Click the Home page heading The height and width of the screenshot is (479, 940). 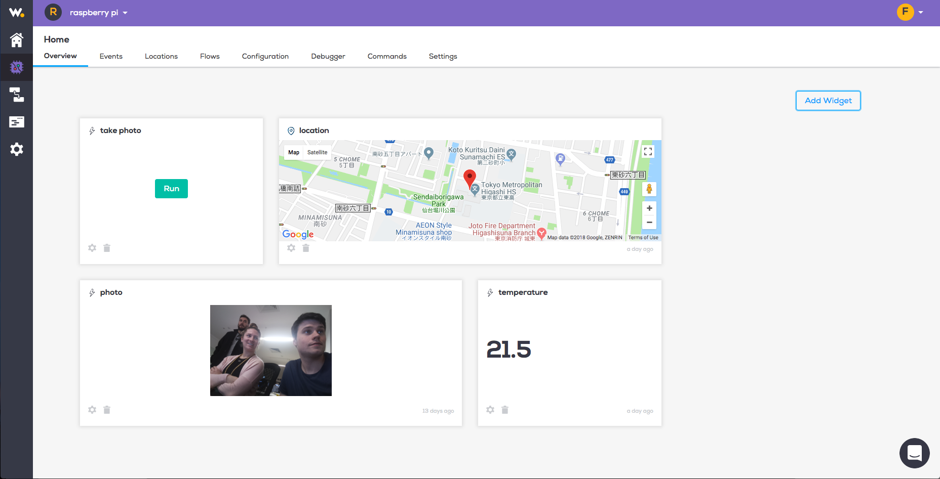[56, 39]
